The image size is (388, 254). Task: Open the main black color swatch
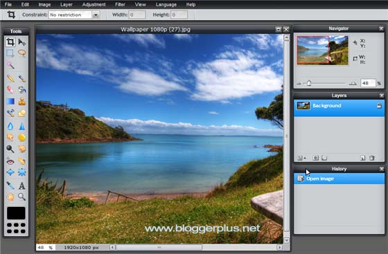(x=16, y=213)
